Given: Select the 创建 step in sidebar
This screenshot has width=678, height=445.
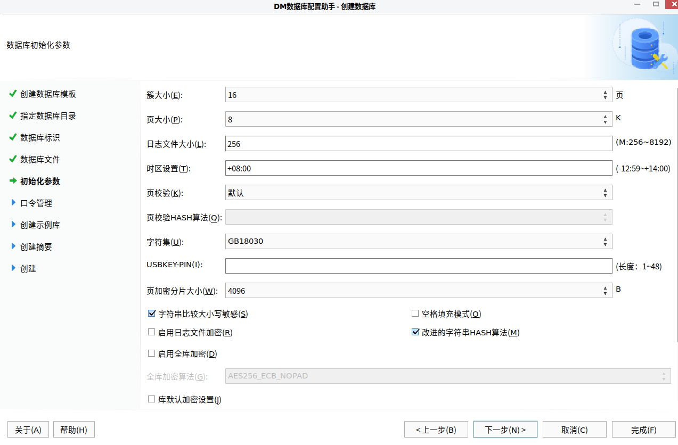Looking at the screenshot, I should click(28, 269).
